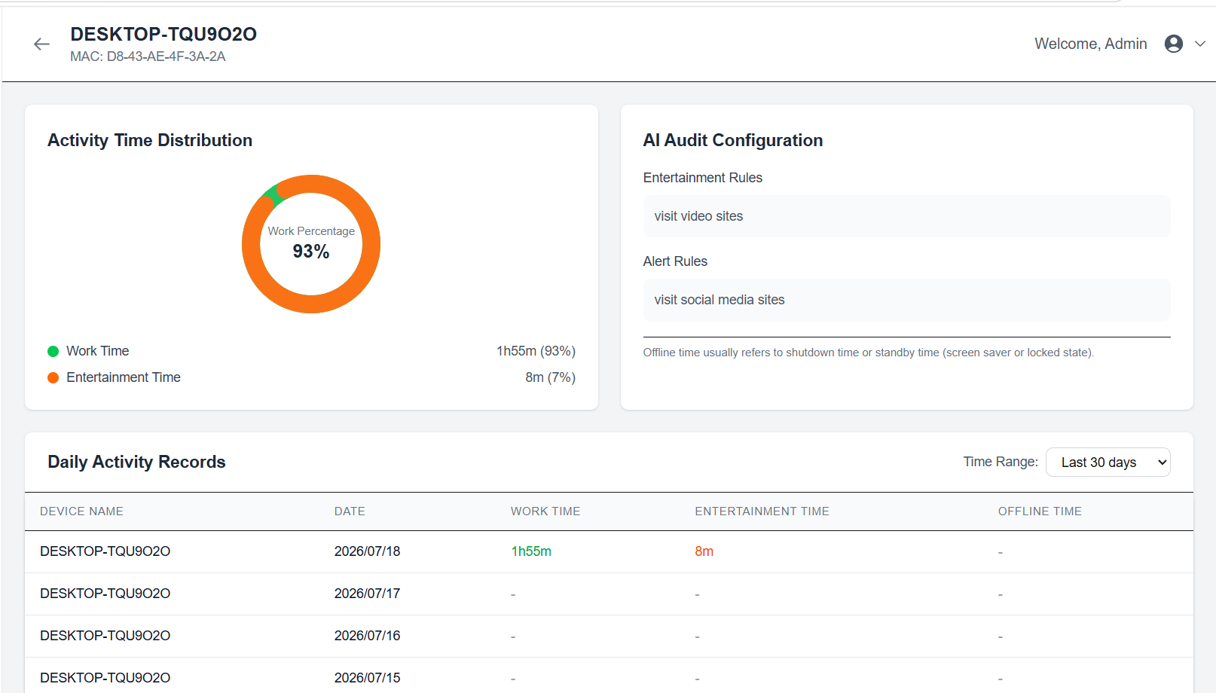Click the DESKTOP-TQU9O2O page title
1216x693 pixels.
coord(163,34)
